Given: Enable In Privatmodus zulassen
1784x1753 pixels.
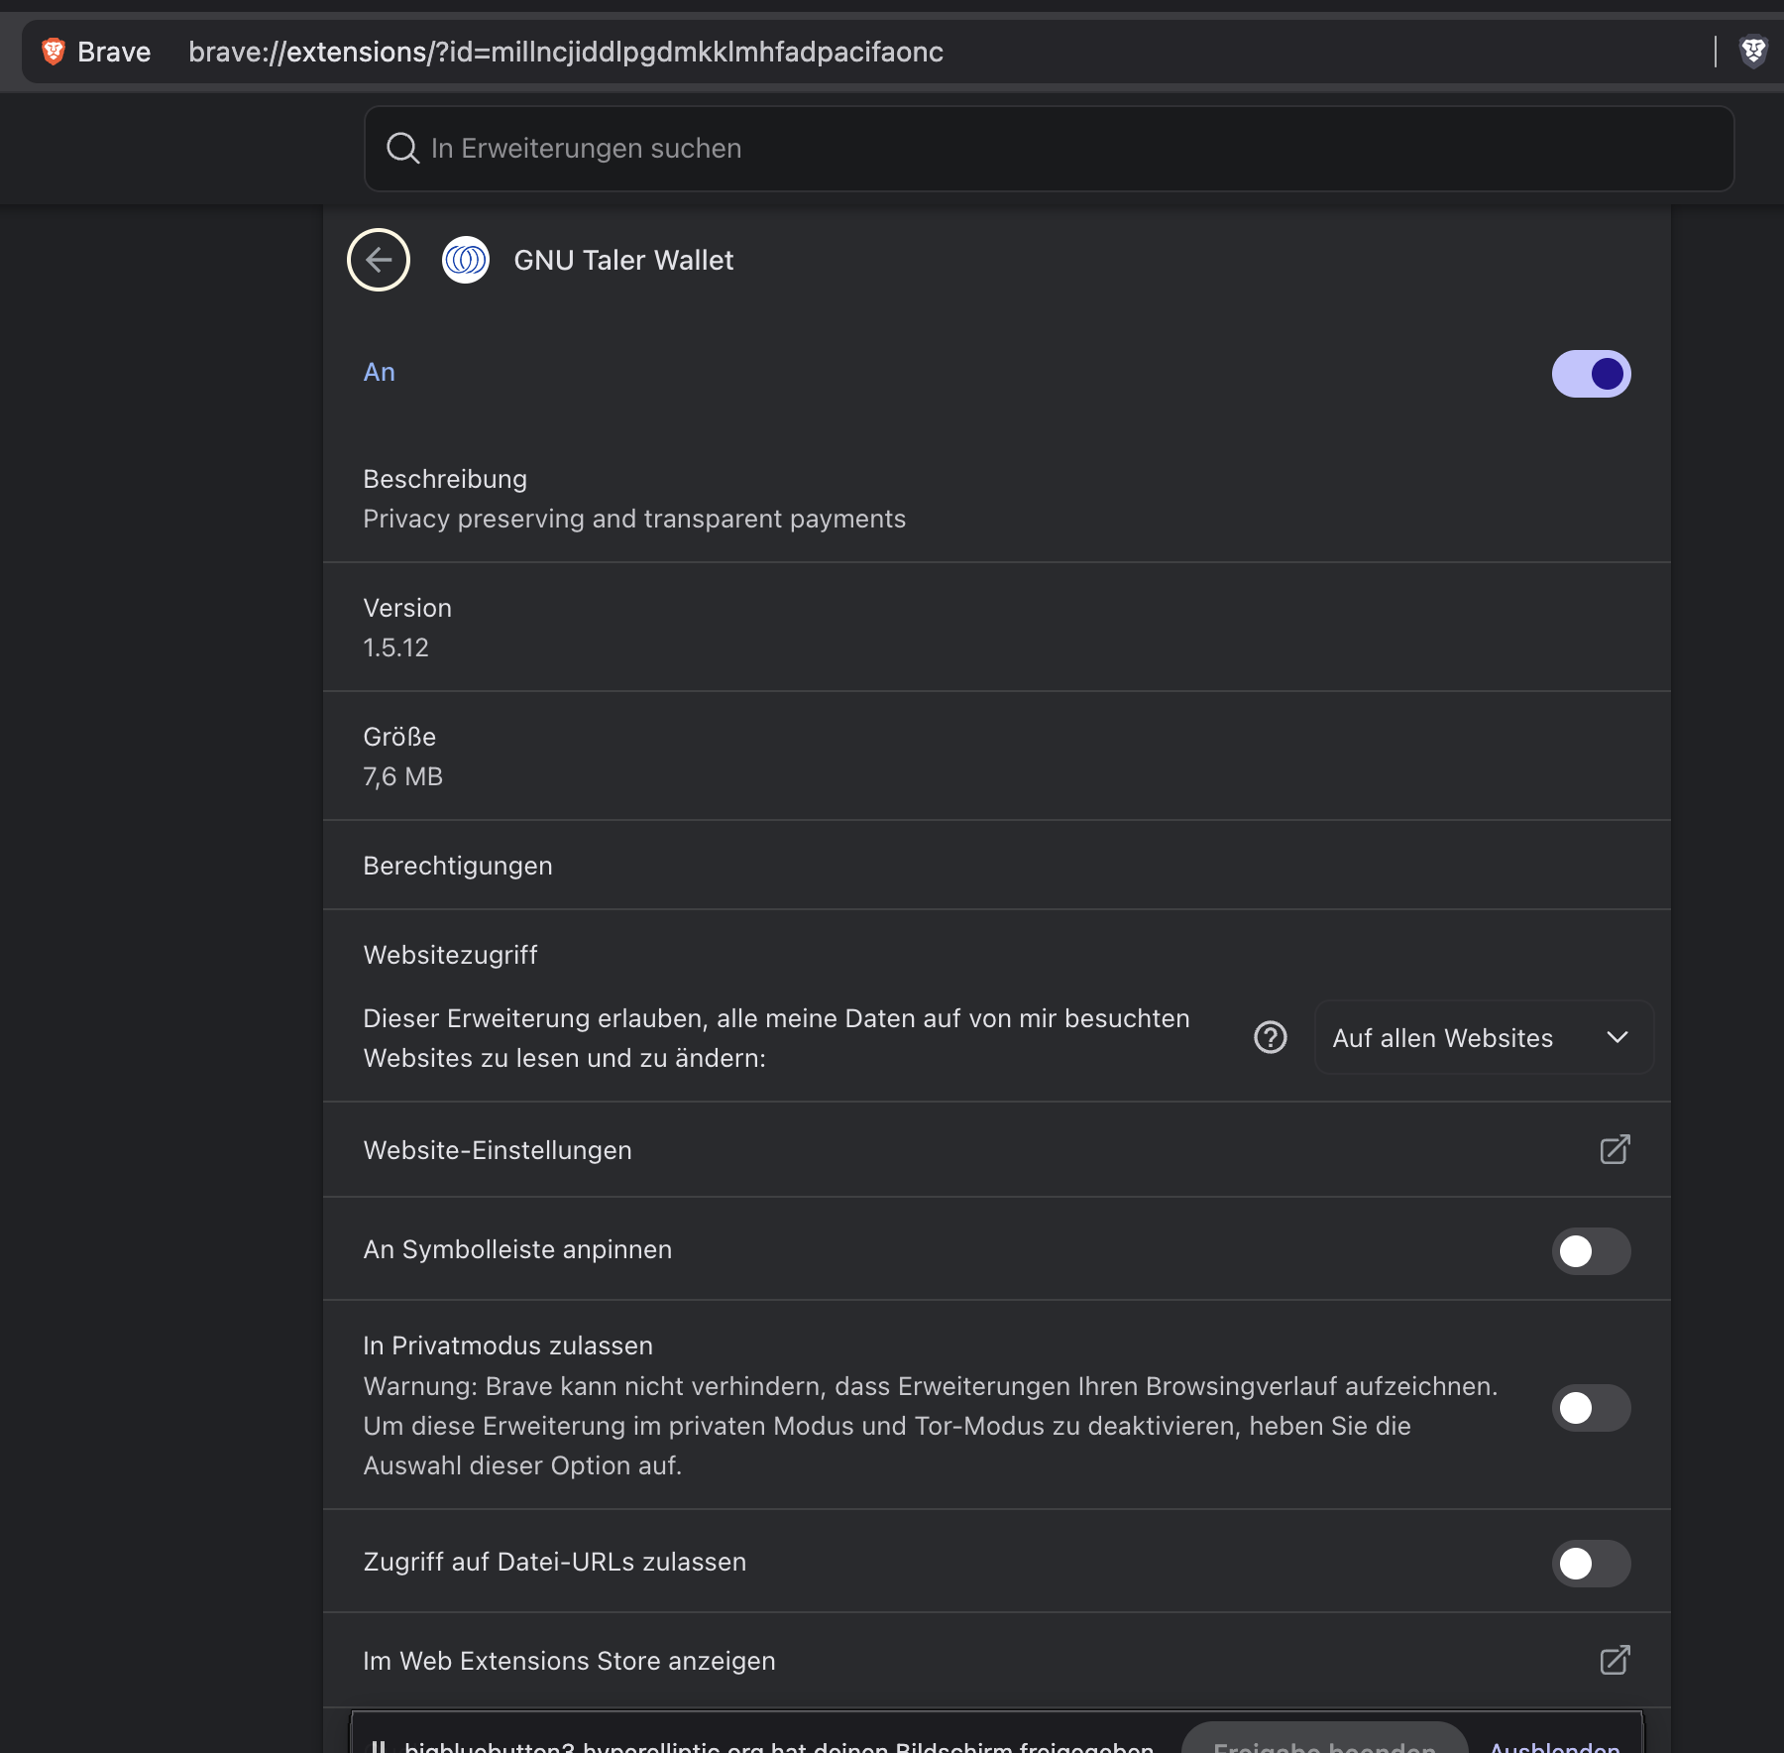Looking at the screenshot, I should [1592, 1408].
